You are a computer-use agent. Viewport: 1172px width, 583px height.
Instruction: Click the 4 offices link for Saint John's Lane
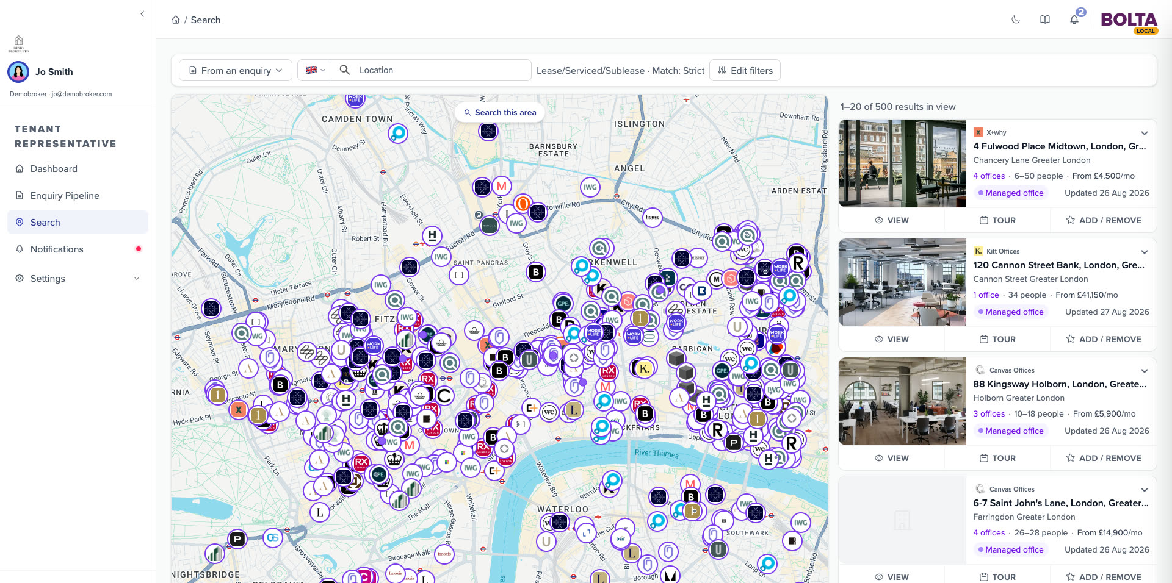[989, 532]
